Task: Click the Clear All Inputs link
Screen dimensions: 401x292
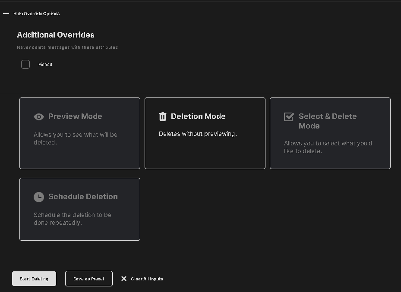Action: pyautogui.click(x=147, y=279)
